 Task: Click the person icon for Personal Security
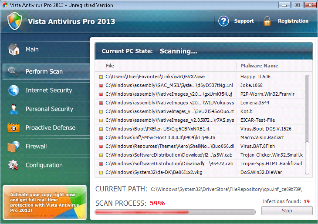point(14,109)
